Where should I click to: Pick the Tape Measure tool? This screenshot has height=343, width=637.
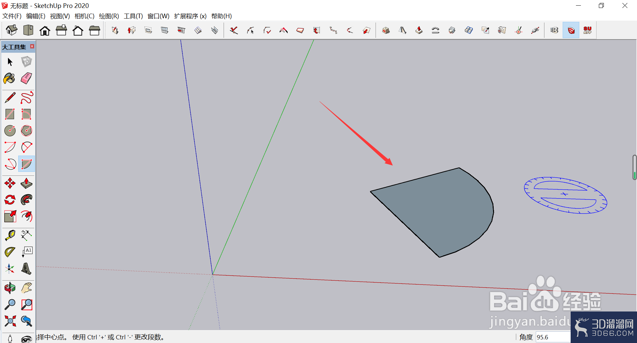point(10,236)
